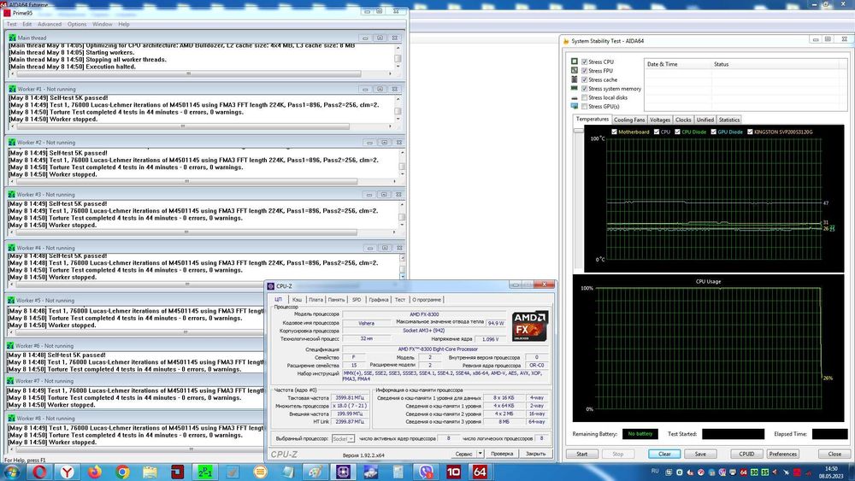The height and width of the screenshot is (481, 855).
Task: Expand the Сервис button dropdown arrow
Action: tap(481, 455)
